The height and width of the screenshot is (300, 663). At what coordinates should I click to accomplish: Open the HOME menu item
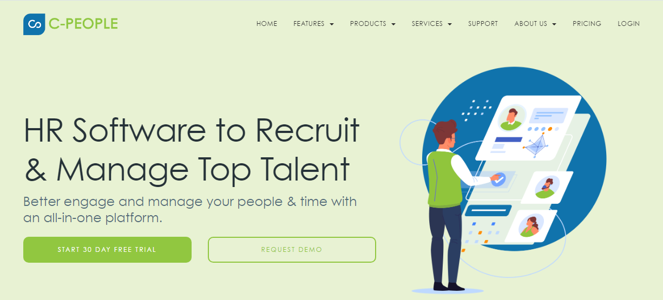[267, 24]
